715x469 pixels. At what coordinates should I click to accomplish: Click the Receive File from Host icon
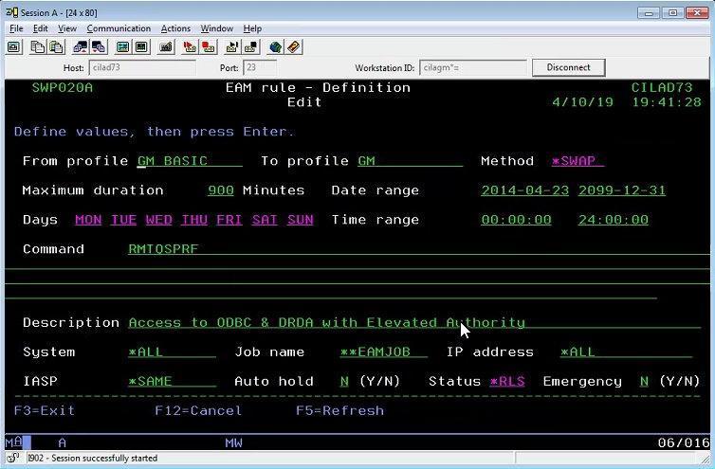pos(99,46)
